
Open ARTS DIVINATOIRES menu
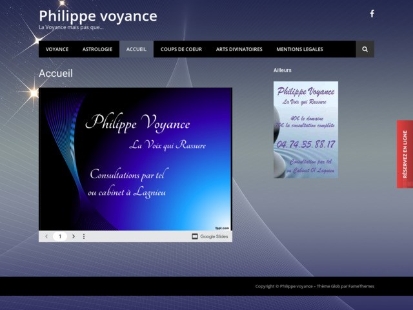click(x=239, y=49)
